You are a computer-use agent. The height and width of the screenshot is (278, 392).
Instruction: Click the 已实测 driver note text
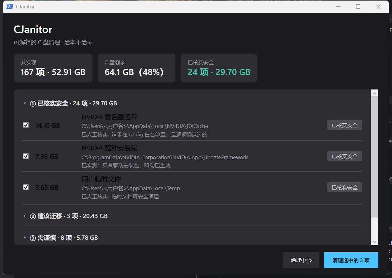pos(126,165)
